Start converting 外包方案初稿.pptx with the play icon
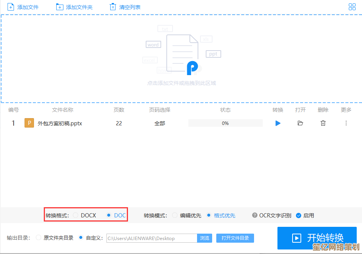This screenshot has height=254, width=362. click(278, 123)
